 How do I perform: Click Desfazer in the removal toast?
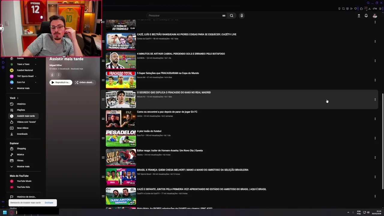coord(49,203)
